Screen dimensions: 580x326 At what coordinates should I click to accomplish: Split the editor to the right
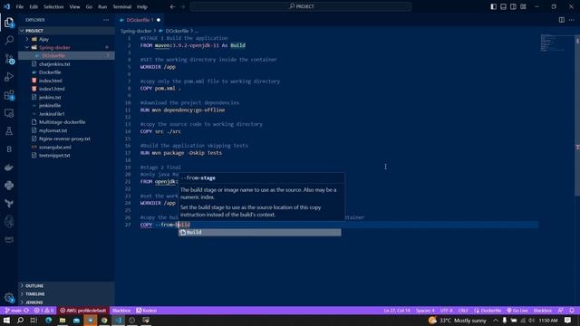tap(562, 20)
